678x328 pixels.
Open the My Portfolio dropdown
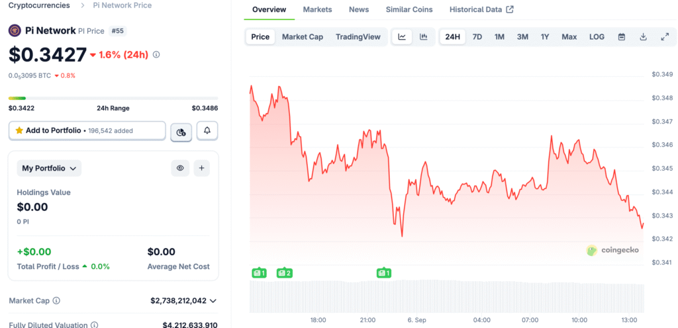point(49,169)
